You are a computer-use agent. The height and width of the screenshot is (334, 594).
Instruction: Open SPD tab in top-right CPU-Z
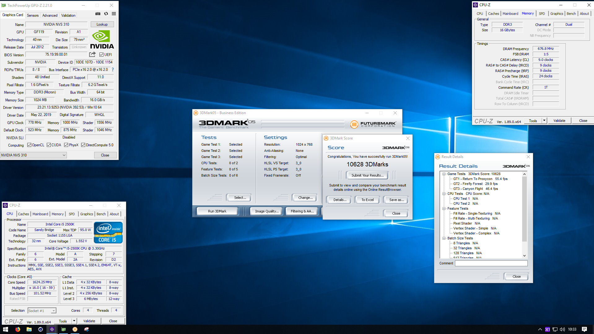click(542, 14)
